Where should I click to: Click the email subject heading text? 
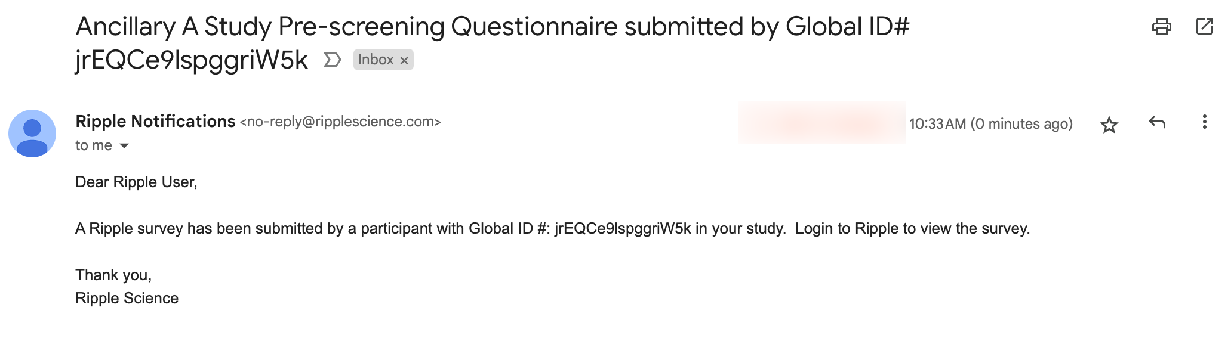pyautogui.click(x=492, y=27)
